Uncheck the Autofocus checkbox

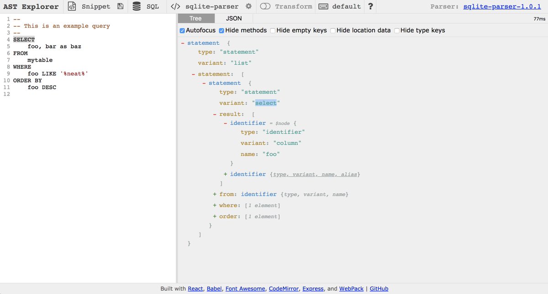click(x=182, y=31)
